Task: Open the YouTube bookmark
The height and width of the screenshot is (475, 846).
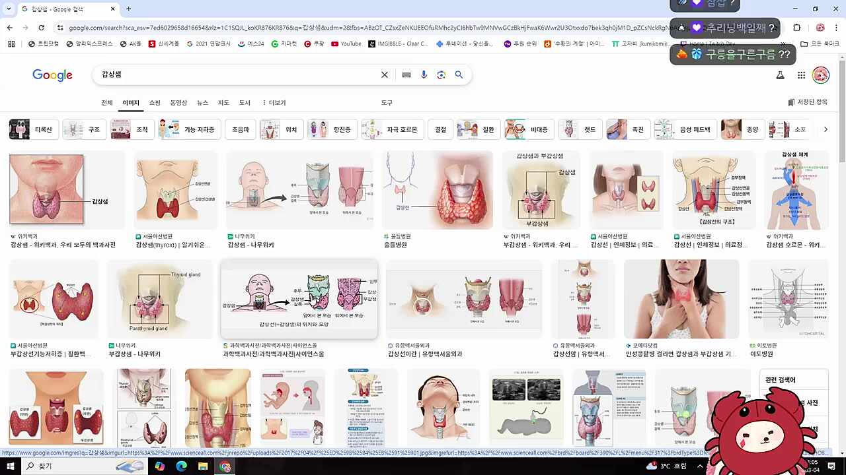Action: [346, 44]
